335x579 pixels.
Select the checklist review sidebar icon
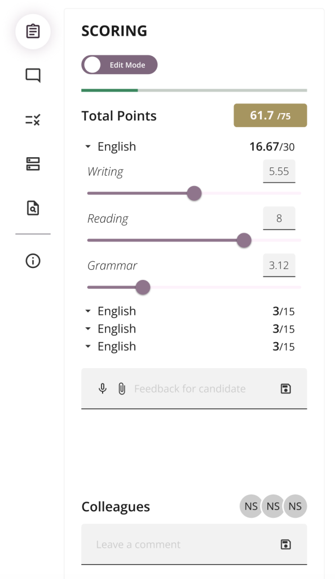coord(33,120)
